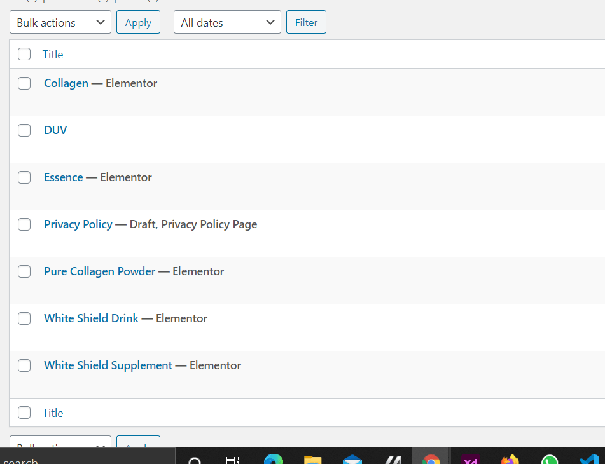Open Visual Studio Code from taskbar

589,460
